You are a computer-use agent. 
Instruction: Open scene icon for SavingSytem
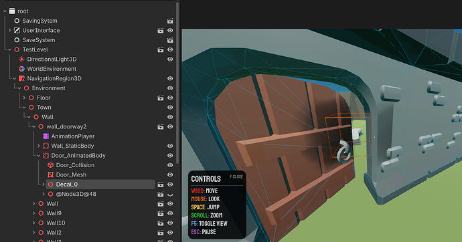coord(170,21)
